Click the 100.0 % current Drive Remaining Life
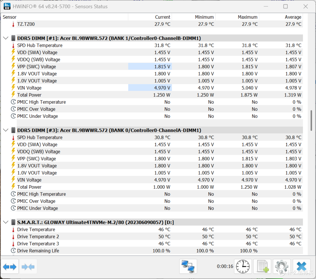This screenshot has height=279, width=316. [x=162, y=251]
